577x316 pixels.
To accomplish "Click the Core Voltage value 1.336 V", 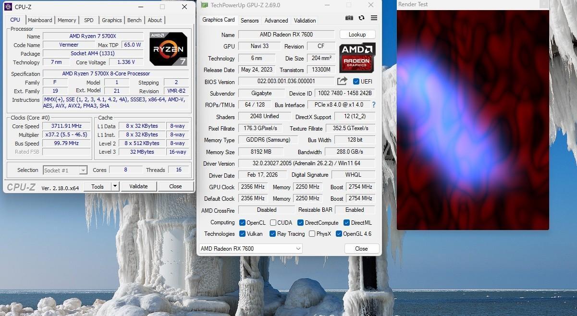I will (x=126, y=62).
